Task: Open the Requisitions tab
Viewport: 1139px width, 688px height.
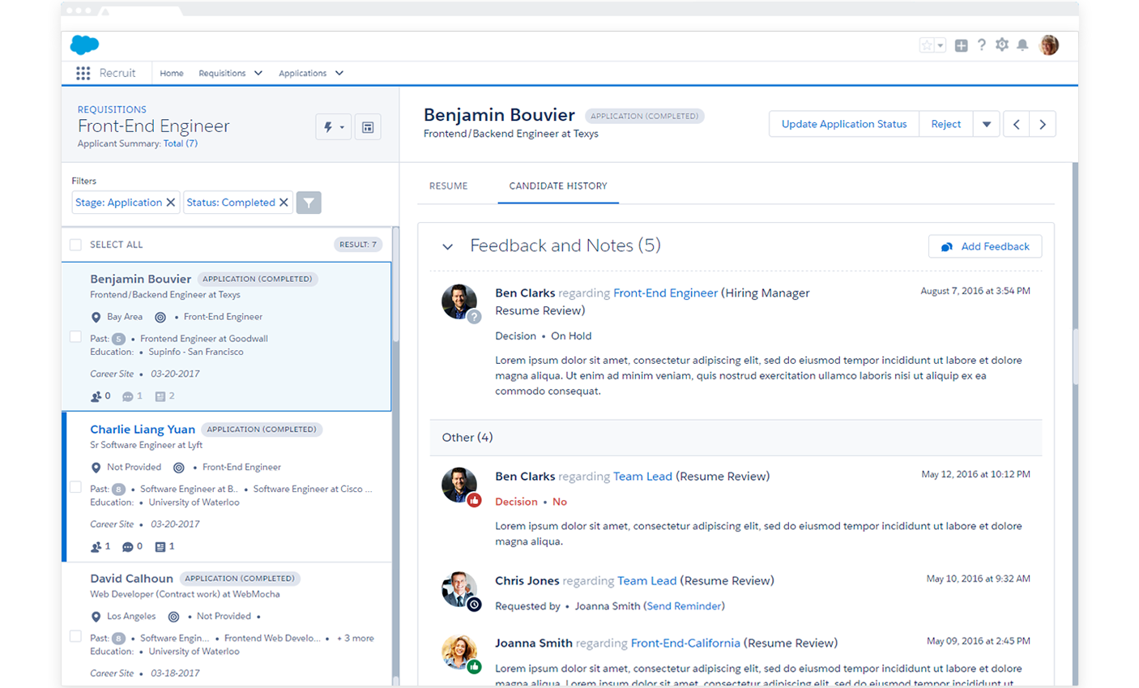Action: point(222,73)
